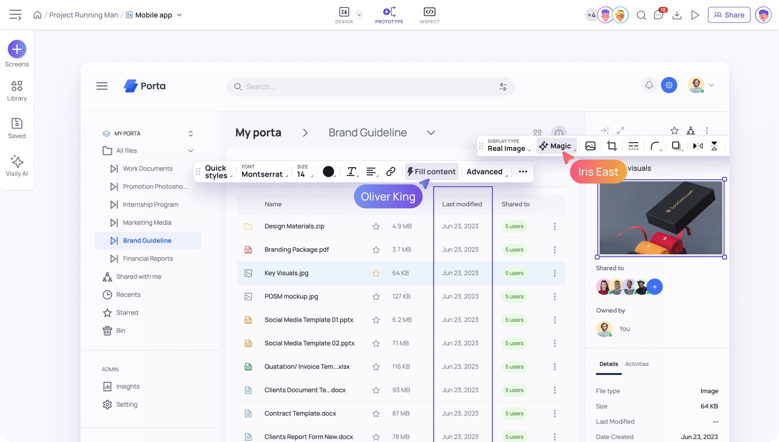Click the download icon in top bar
779x442 pixels.
pos(677,15)
